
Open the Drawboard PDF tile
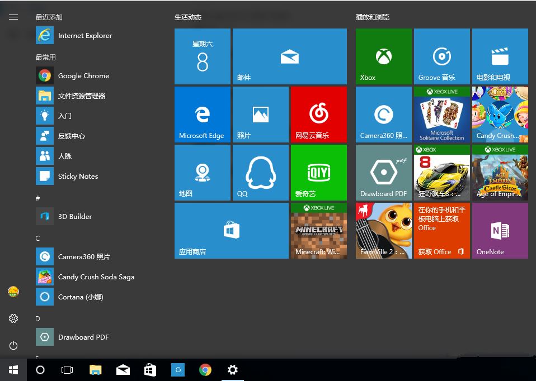[x=383, y=173]
